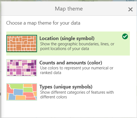Click the word 'Counts' in second option
The image size is (137, 118).
click(47, 63)
